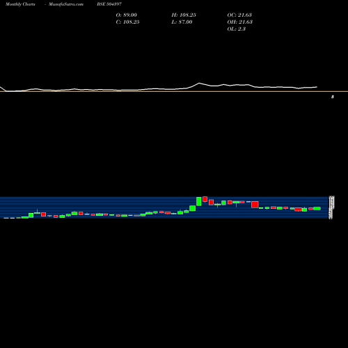This screenshot has width=348, height=348.
Task: Click the last green candle on the right
Action: click(317, 209)
